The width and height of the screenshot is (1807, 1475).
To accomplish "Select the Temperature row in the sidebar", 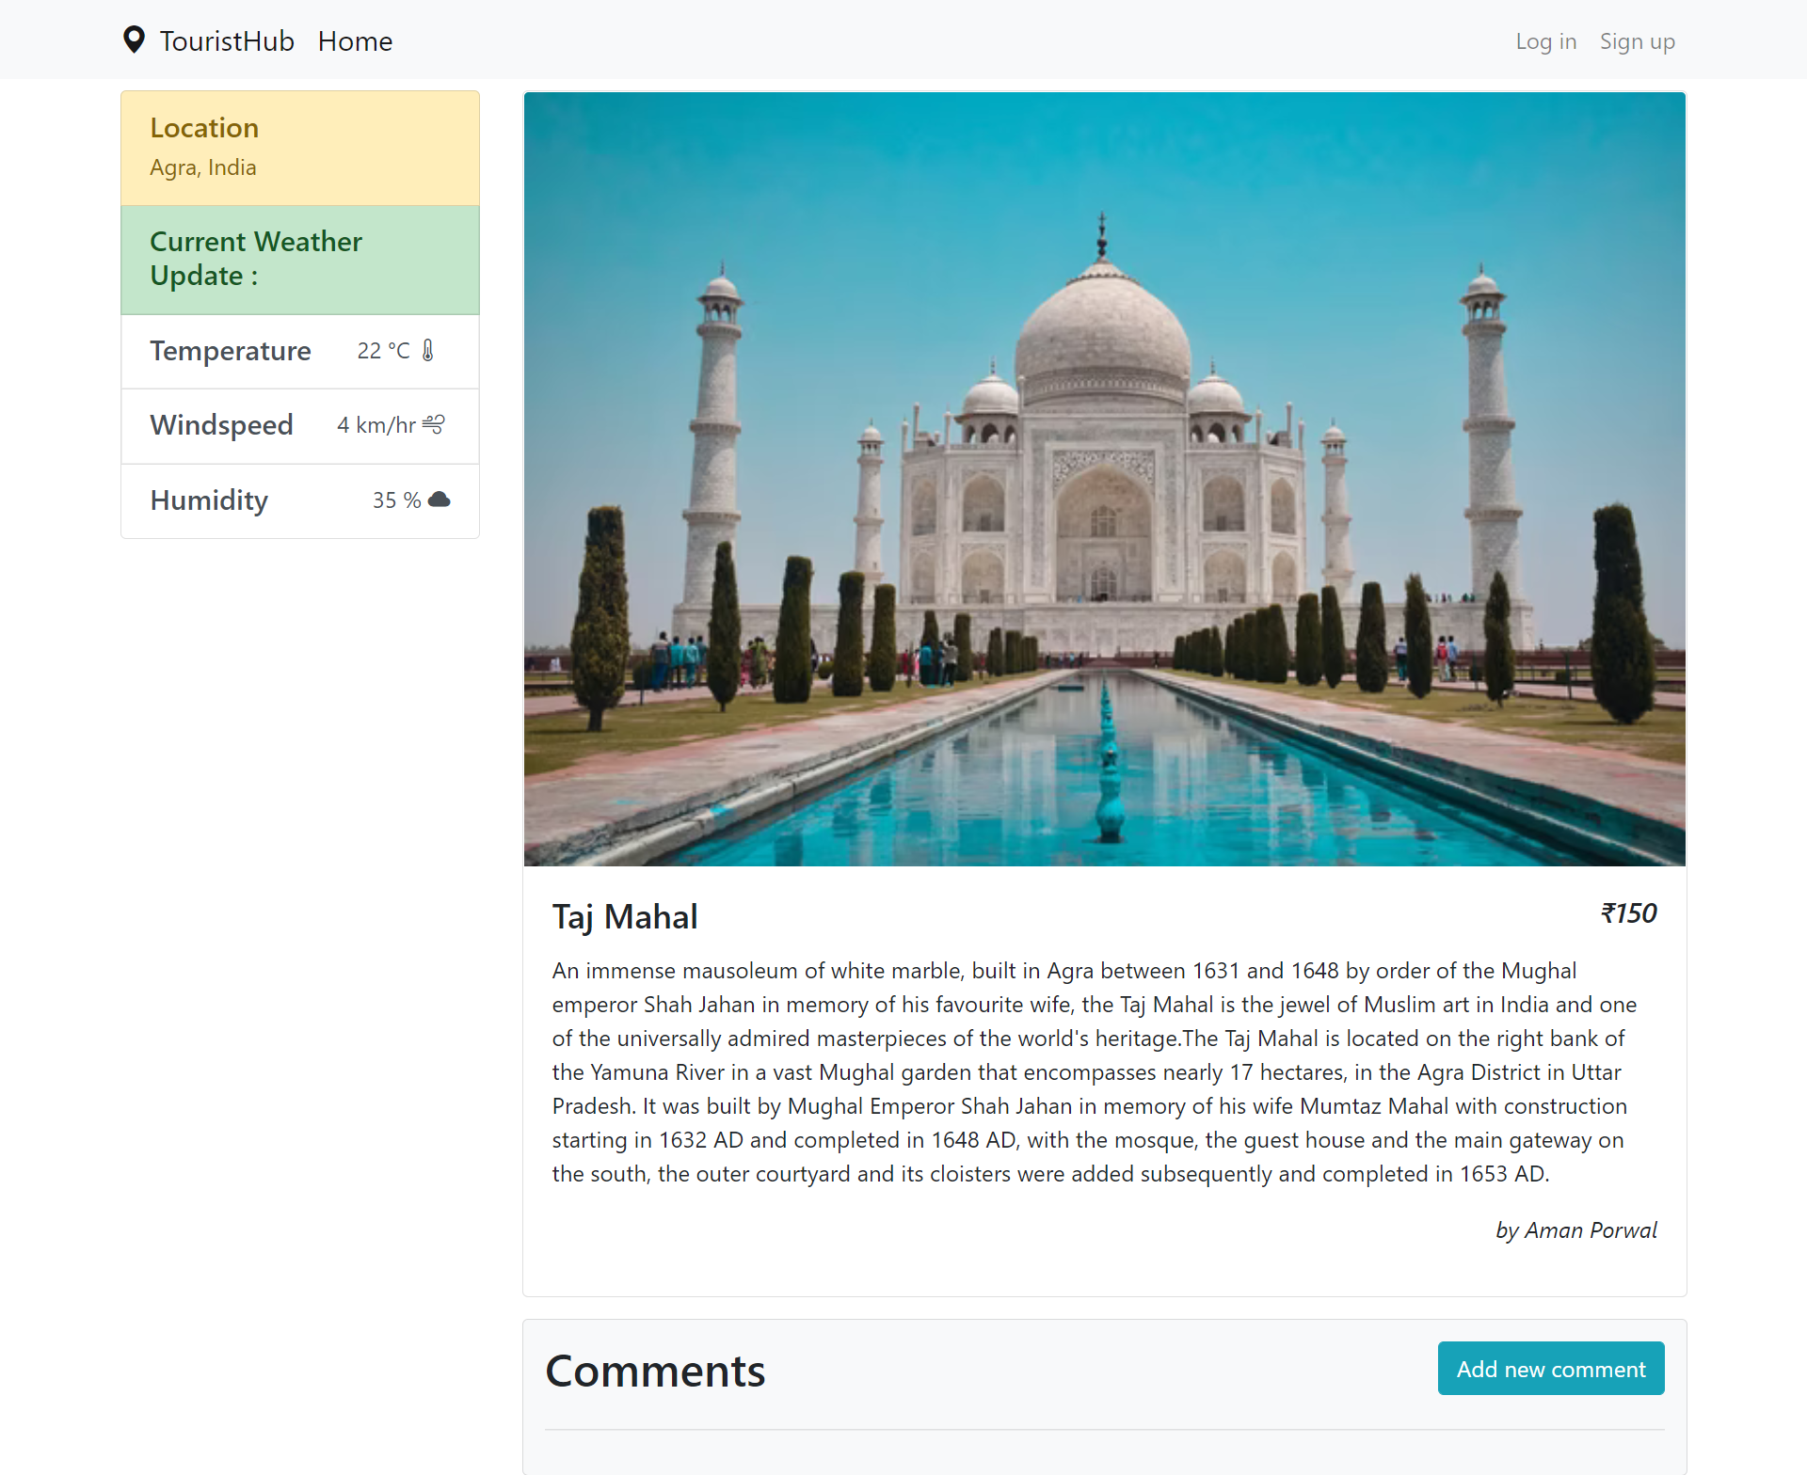I will [299, 350].
